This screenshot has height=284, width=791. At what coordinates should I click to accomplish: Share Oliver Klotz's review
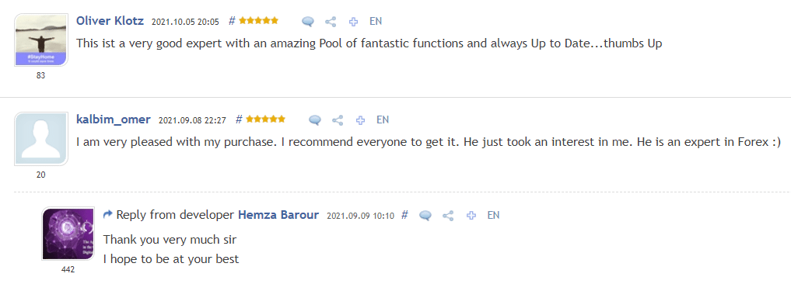[x=331, y=22]
